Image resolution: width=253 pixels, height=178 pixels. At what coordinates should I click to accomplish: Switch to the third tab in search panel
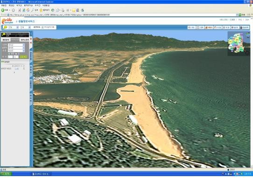25,40
